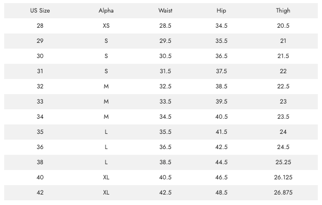Click the Hip column header

point(222,10)
